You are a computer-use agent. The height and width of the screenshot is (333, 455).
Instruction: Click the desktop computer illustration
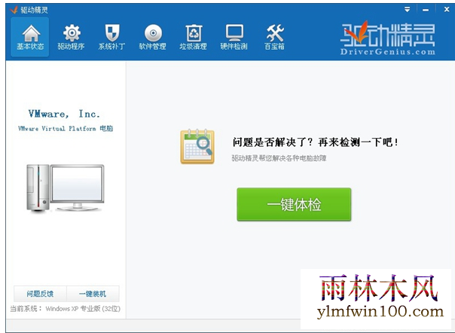click(x=65, y=188)
